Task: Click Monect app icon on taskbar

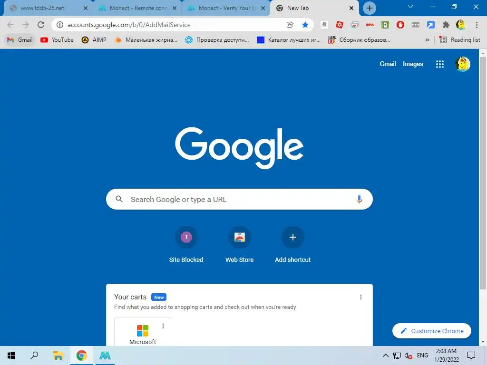Action: (x=105, y=355)
